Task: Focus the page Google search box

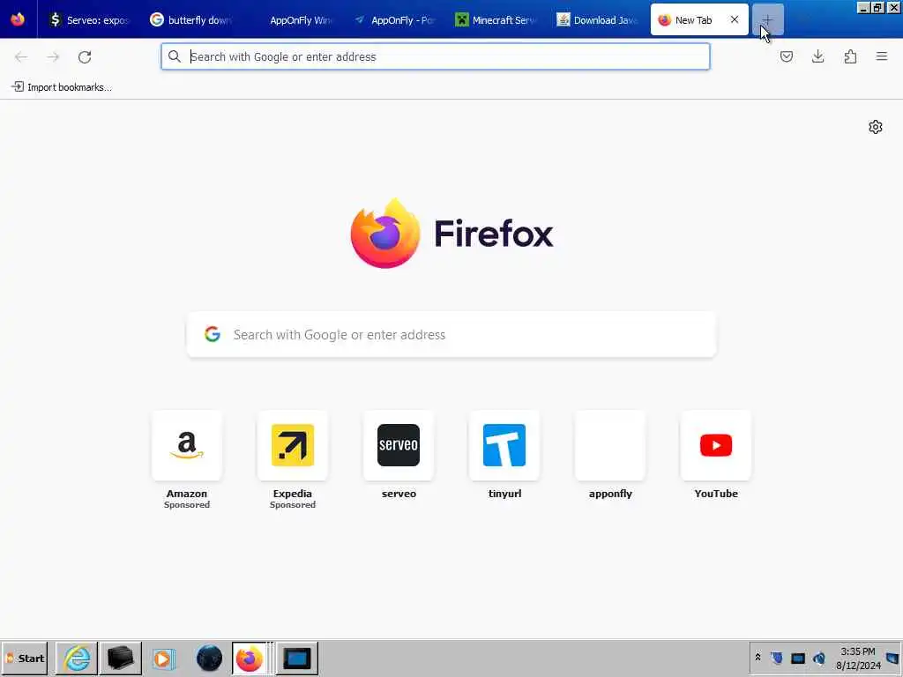Action: click(x=451, y=334)
